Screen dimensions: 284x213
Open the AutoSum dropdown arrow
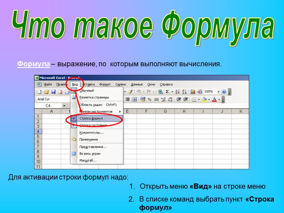pos(172,92)
